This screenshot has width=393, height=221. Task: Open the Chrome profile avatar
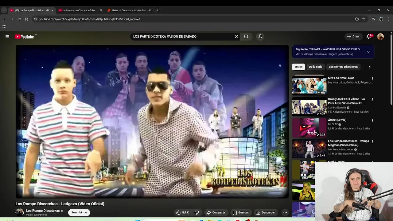click(381, 19)
